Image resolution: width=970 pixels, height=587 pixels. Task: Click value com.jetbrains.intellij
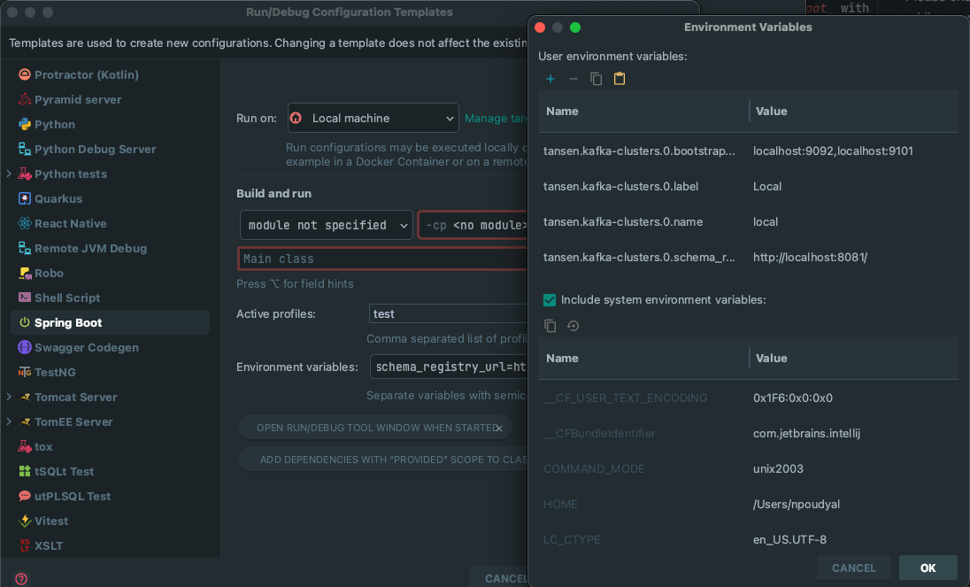(806, 434)
